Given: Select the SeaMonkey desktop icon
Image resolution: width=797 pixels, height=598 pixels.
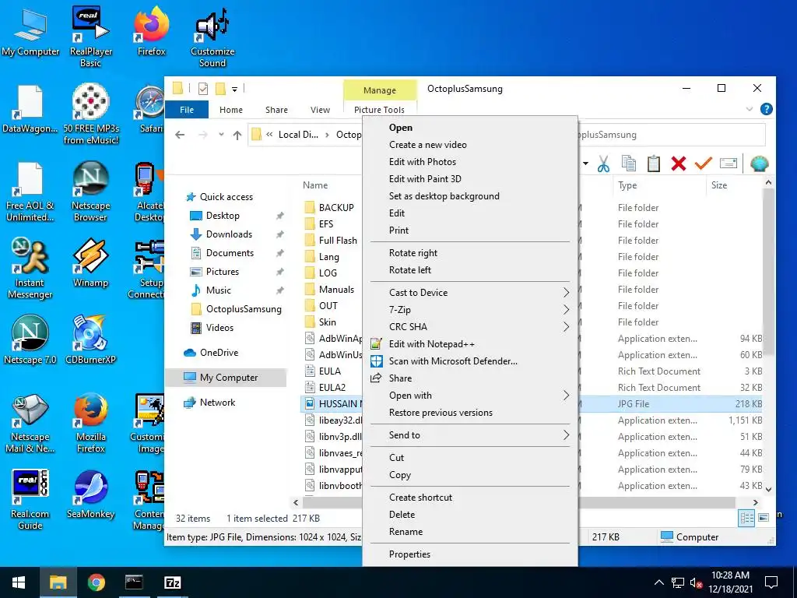Looking at the screenshot, I should 90,494.
